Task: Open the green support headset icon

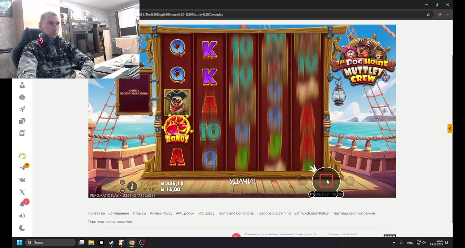Action: point(22,156)
